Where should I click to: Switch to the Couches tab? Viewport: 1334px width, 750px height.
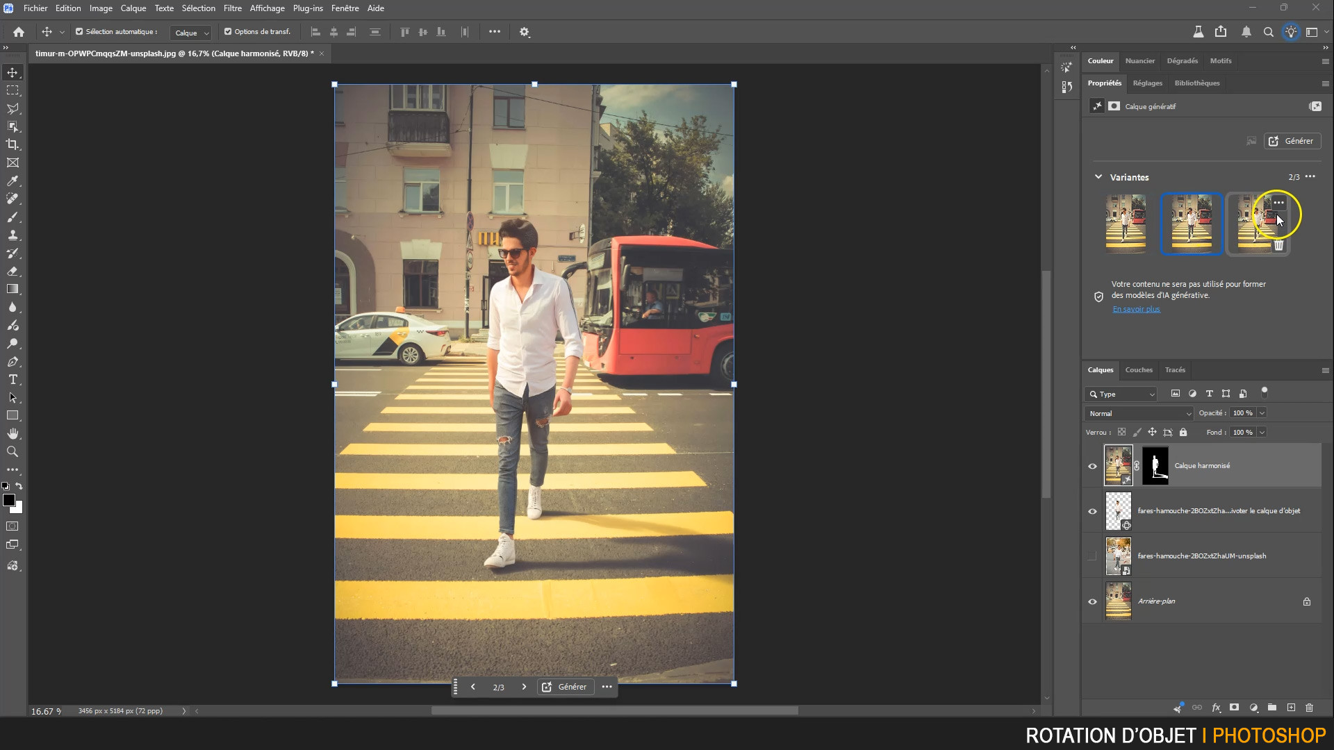1138,370
